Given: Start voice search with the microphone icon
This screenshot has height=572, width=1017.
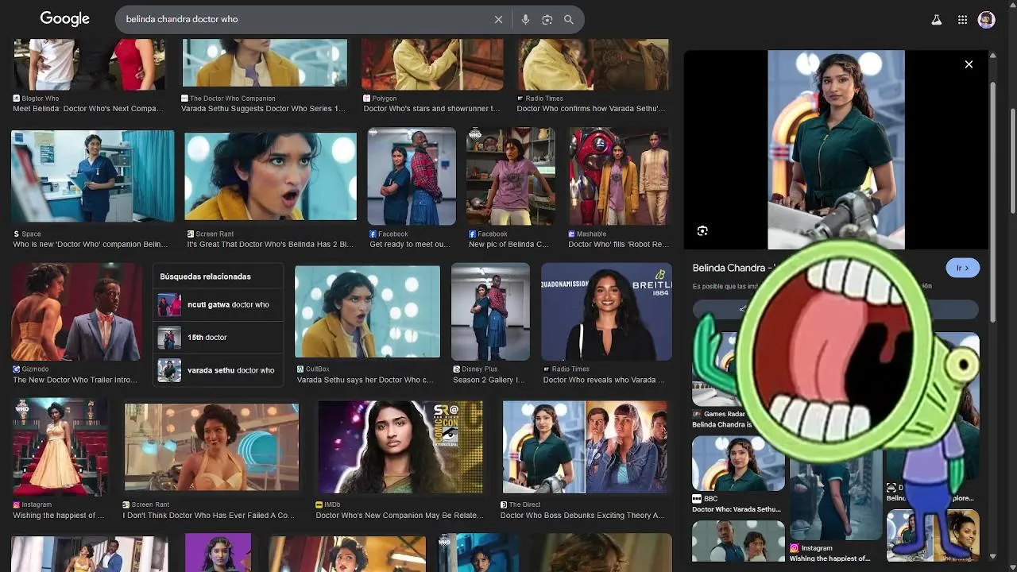Looking at the screenshot, I should tap(525, 20).
